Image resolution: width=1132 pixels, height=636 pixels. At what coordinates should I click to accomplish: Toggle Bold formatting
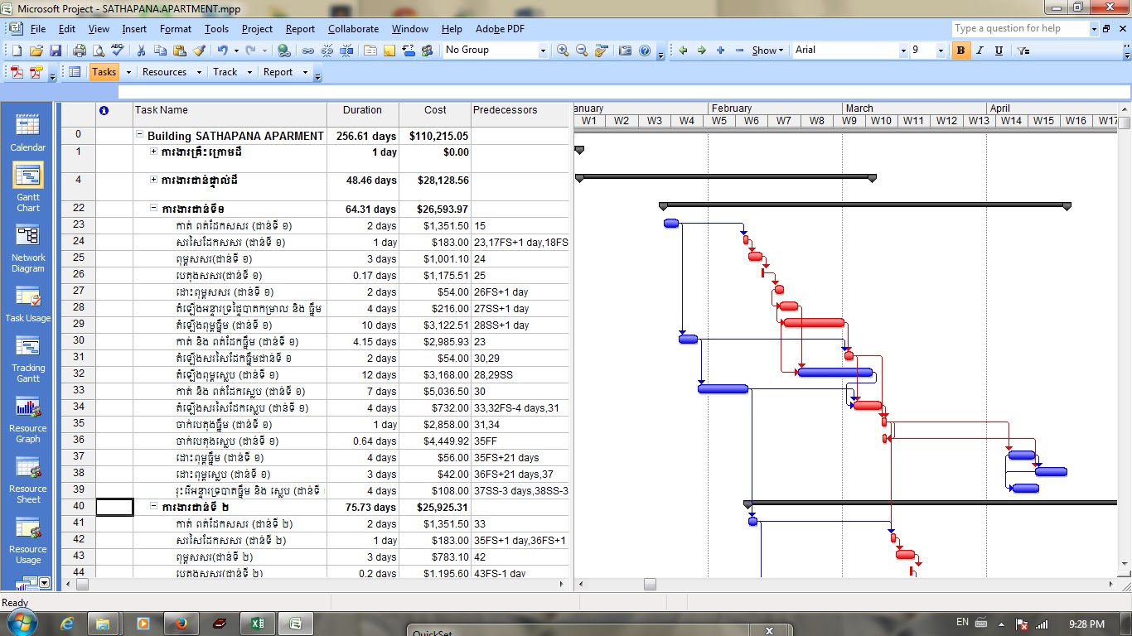coord(960,51)
